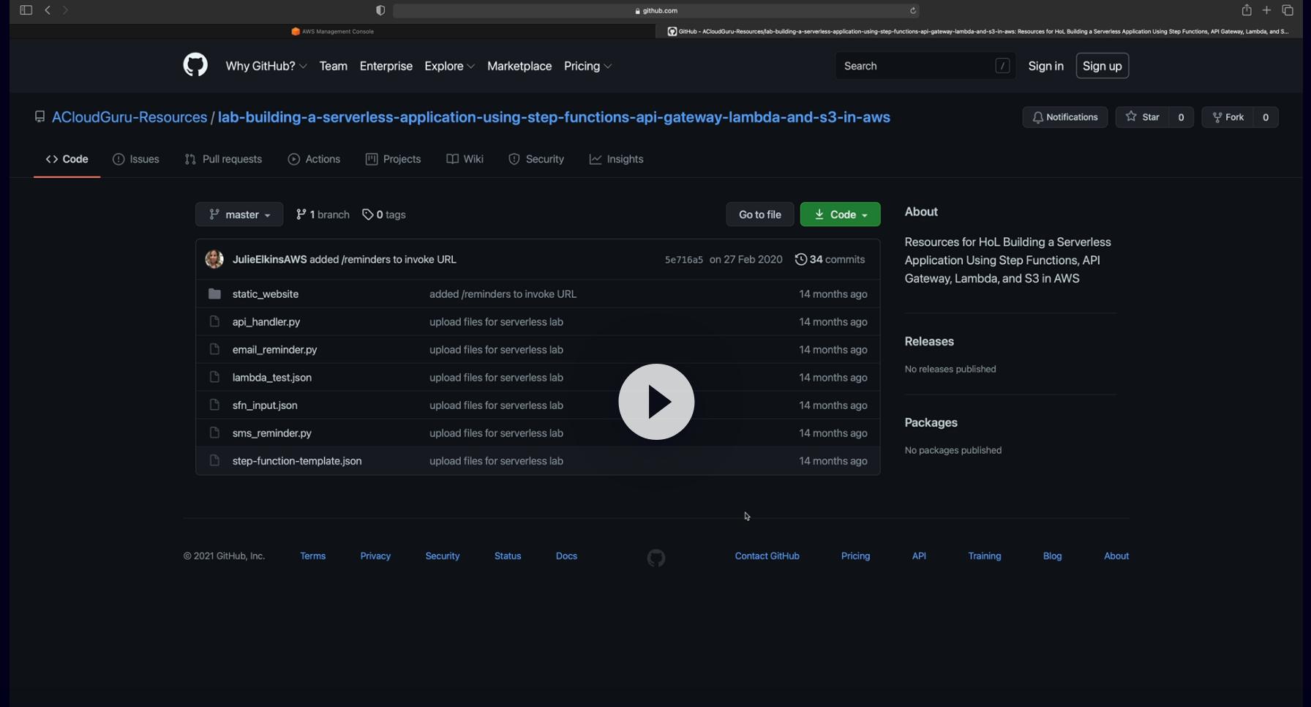Screen dimensions: 1311x707
Task: Click the tag icon next to 0 tags
Action: [367, 215]
